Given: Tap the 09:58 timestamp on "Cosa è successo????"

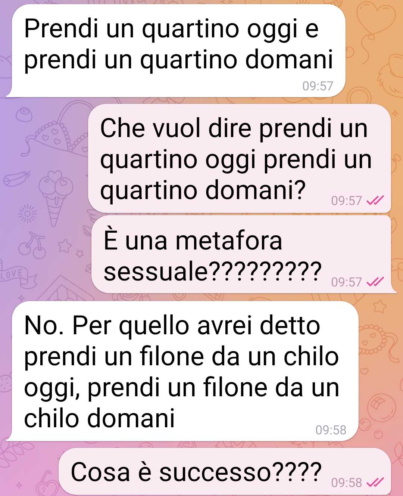Looking at the screenshot, I should pos(347,483).
